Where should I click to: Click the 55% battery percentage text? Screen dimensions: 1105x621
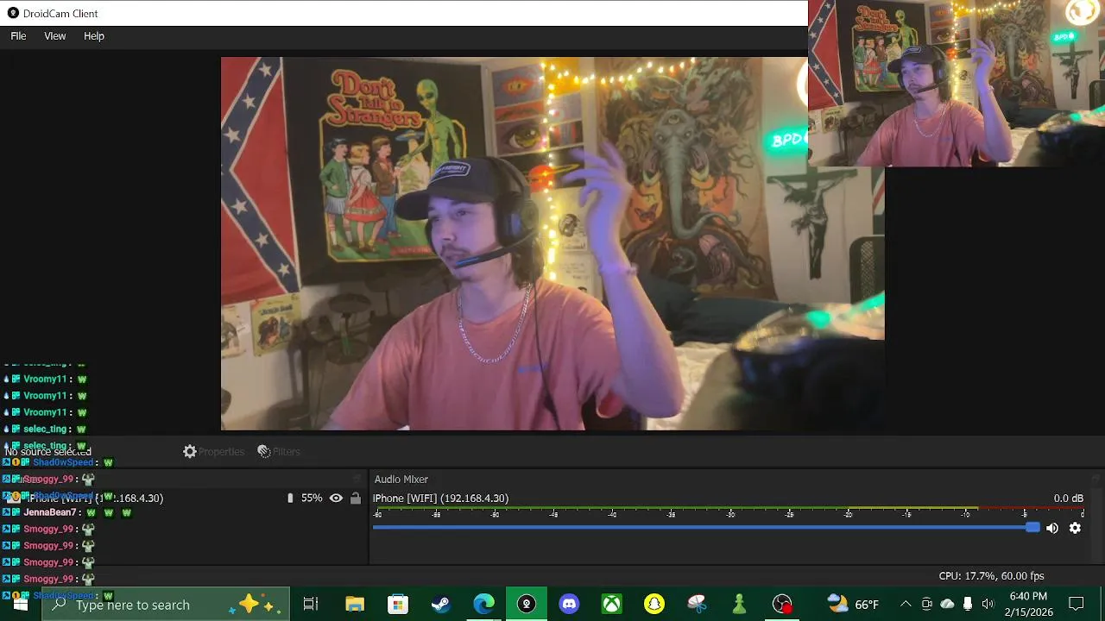[x=312, y=499]
